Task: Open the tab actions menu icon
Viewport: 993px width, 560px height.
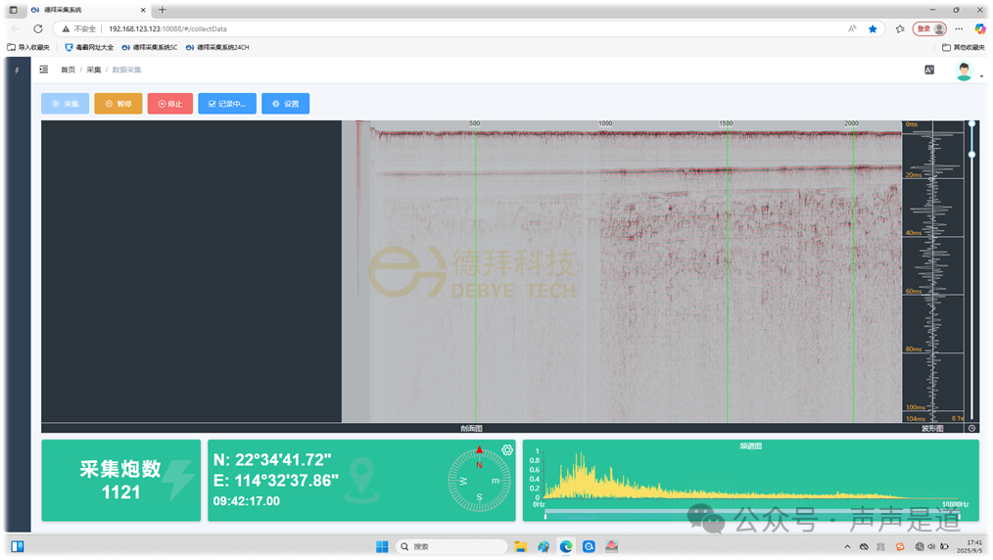Action: tap(14, 10)
